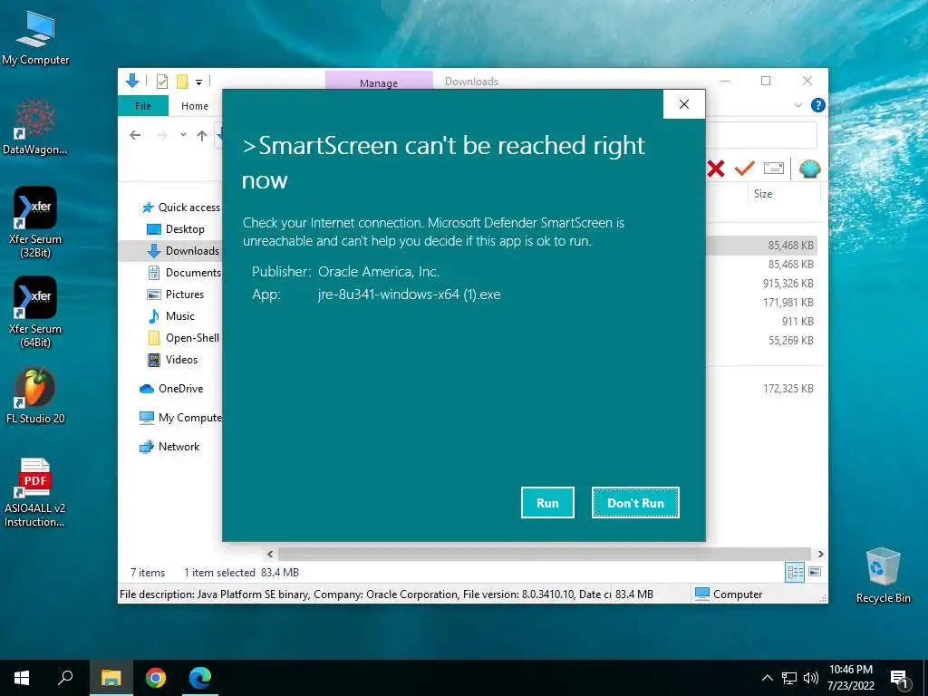Click the Back arrow in Explorer
Viewport: 928px width, 696px height.
point(135,136)
